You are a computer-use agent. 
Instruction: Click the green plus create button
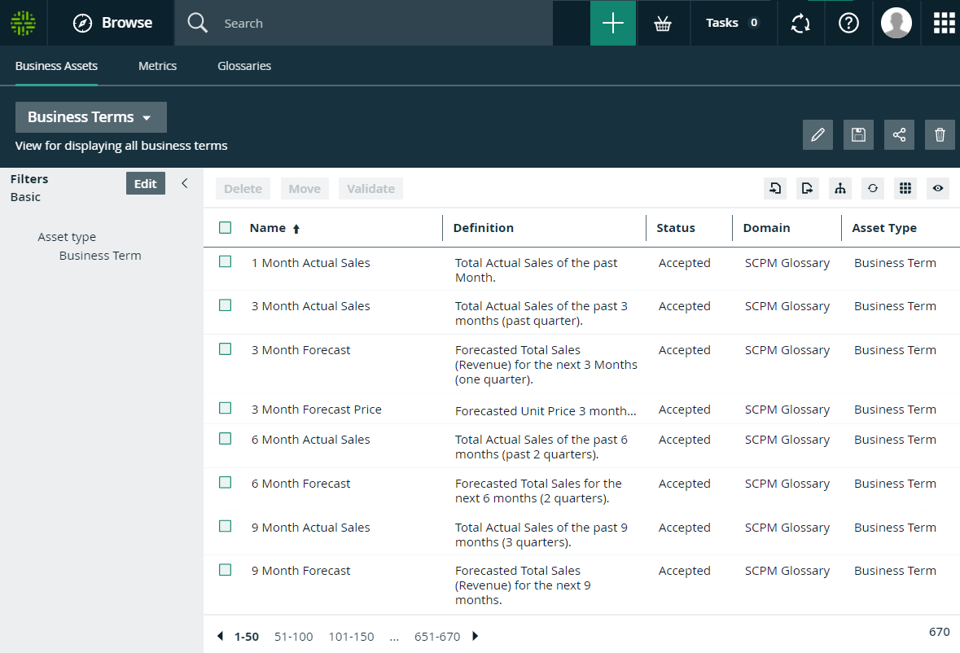pyautogui.click(x=612, y=23)
